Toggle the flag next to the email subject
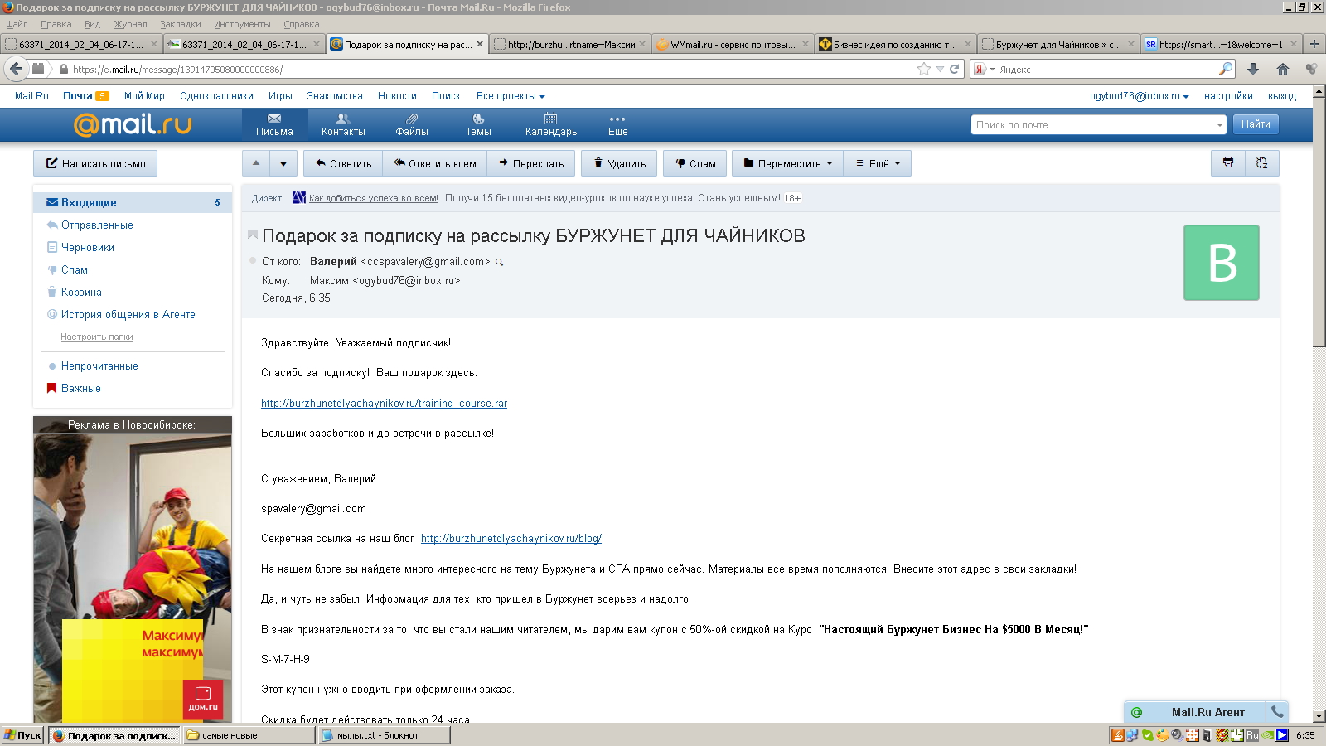 [253, 235]
